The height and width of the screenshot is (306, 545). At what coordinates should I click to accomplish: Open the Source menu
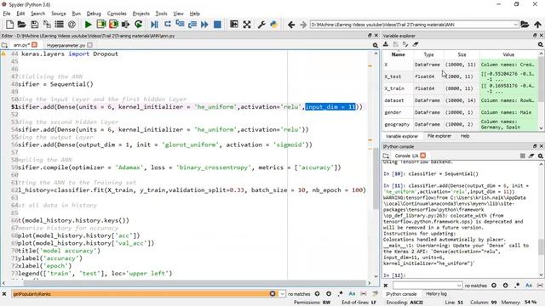tap(59, 14)
